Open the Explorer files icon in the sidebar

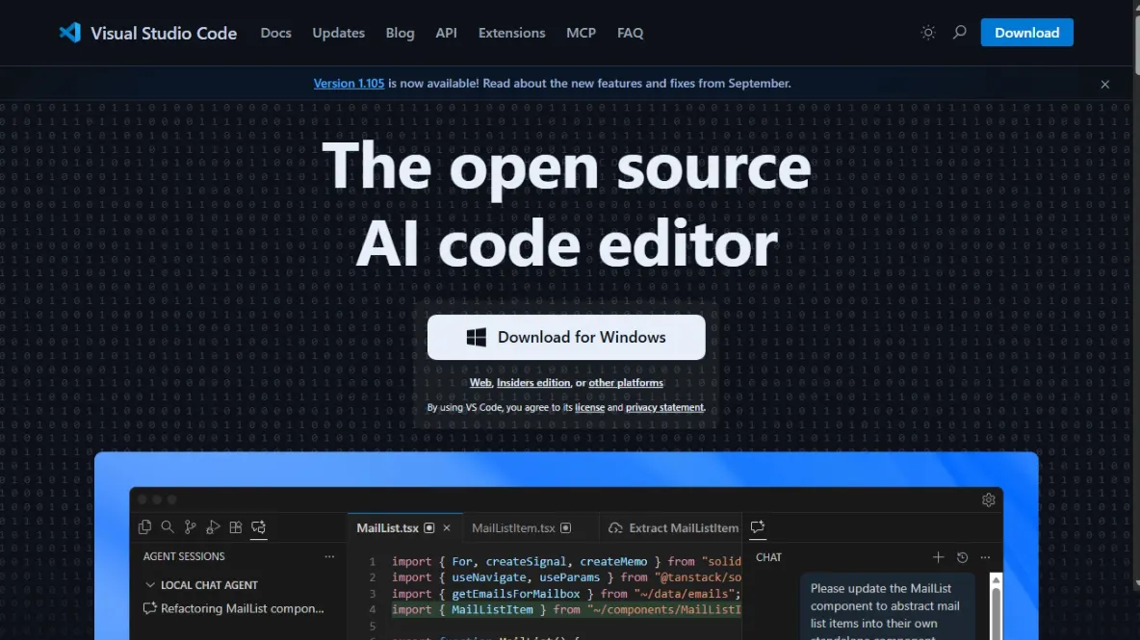144,527
